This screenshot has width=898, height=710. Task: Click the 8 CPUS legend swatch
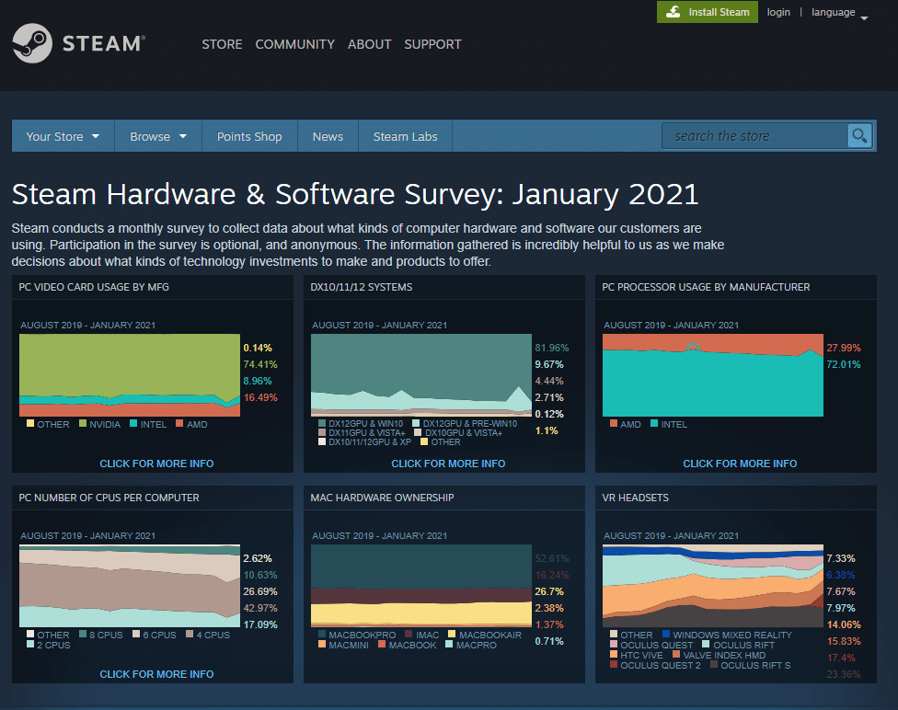83,634
